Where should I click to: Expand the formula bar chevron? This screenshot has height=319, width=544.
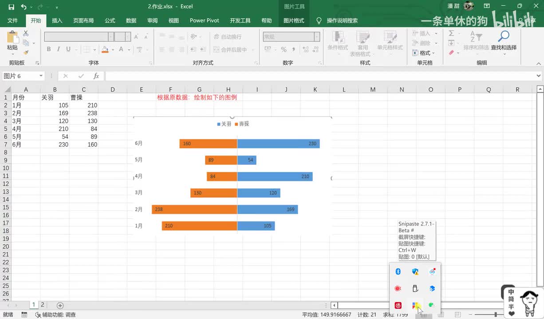(539, 76)
